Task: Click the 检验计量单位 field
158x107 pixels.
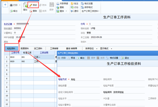Action: coord(86,105)
